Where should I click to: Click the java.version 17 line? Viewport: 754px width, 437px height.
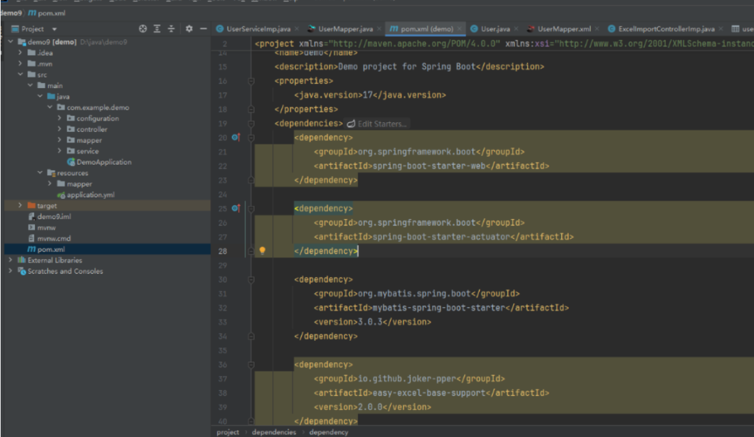(x=370, y=95)
